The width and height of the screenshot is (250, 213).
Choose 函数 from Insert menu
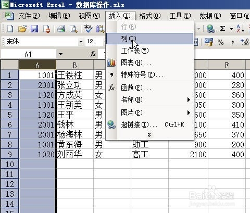[149, 87]
